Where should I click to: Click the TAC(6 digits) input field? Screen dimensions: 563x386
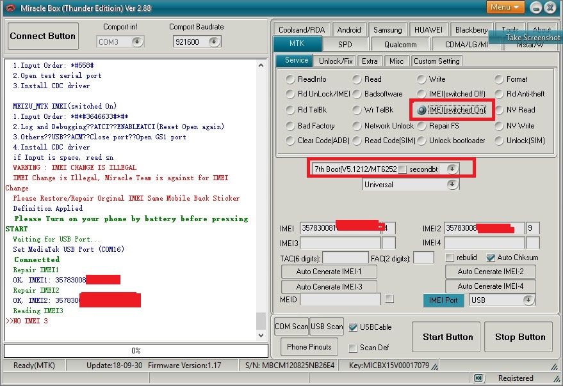coord(345,258)
